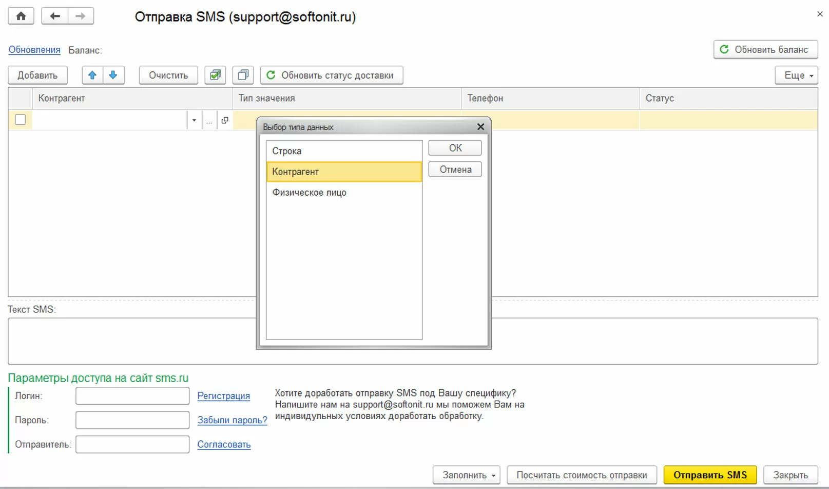Expand the Контрагент field dropdown arrow
This screenshot has width=829, height=489.
click(194, 120)
